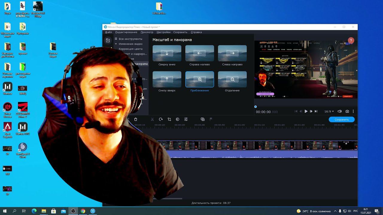Open the weather widget showing 24°C
The image size is (383, 215).
click(314, 211)
